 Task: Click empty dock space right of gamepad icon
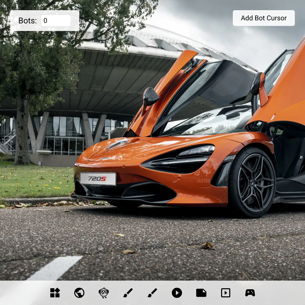click(x=280, y=293)
